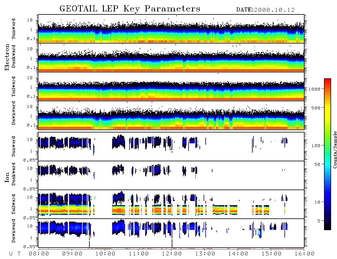This screenshot has height=259, width=337.
Task: Click the '16:00' time tick label
Action: [x=305, y=254]
